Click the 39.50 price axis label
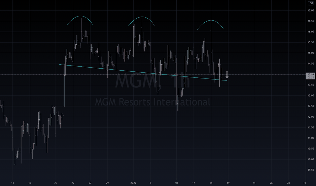The image size is (316, 186). [311, 170]
